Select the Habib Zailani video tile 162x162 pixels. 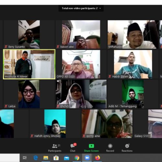tap(133, 64)
